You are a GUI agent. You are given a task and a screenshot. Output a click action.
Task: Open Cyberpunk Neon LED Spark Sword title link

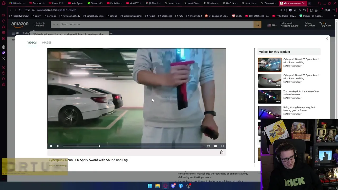coord(88,160)
